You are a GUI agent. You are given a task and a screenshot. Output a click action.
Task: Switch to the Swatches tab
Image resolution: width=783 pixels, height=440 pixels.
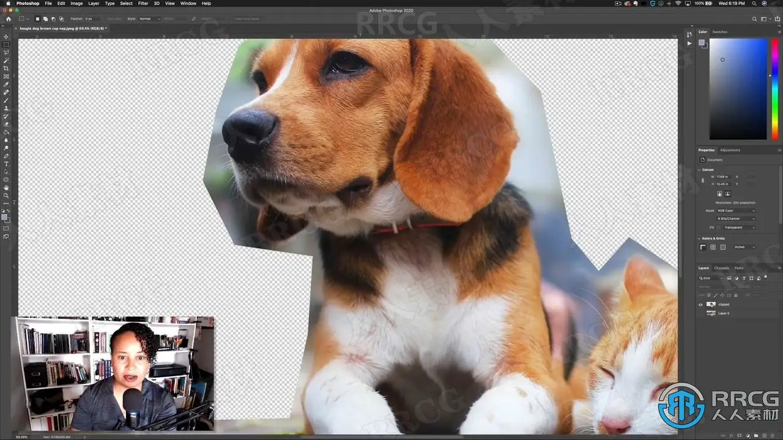[x=720, y=32]
